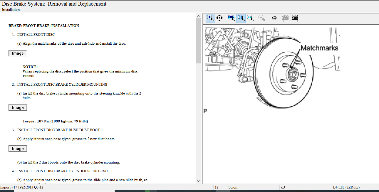
Task: Open Image for bush dust boot step
Action: click(18, 149)
